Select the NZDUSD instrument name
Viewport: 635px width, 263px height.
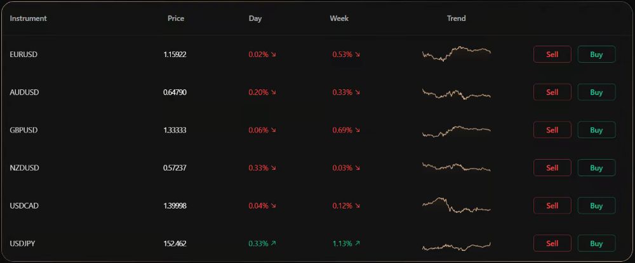[x=24, y=168]
